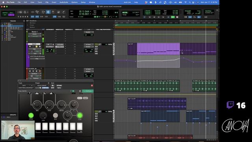The image size is (252, 142).
Task: Open the Tracks list popup menu
Action: [24, 21]
